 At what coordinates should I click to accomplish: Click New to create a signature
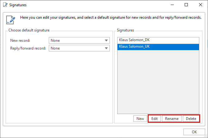[140, 119]
